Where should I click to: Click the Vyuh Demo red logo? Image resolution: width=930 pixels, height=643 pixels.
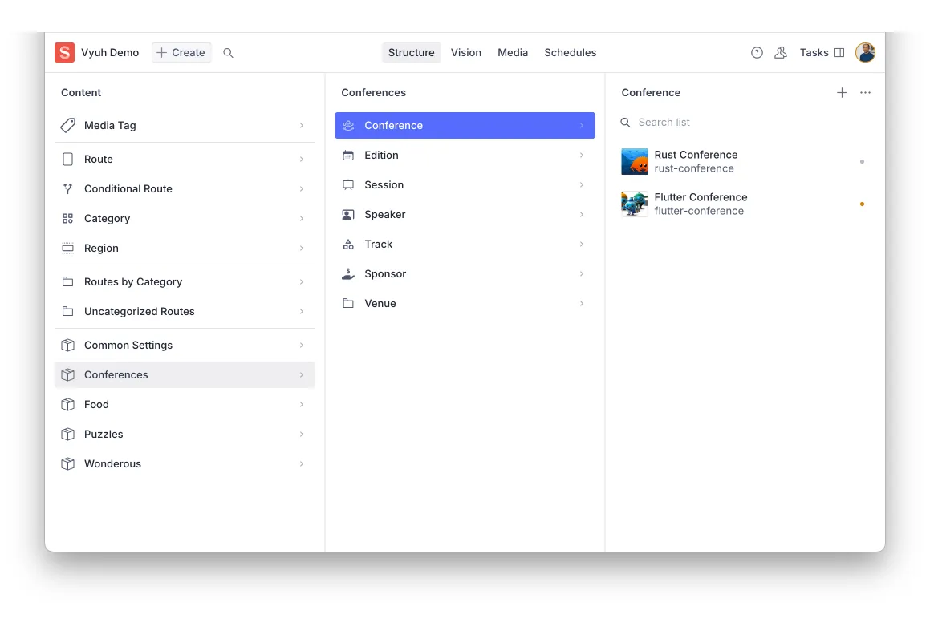point(63,52)
